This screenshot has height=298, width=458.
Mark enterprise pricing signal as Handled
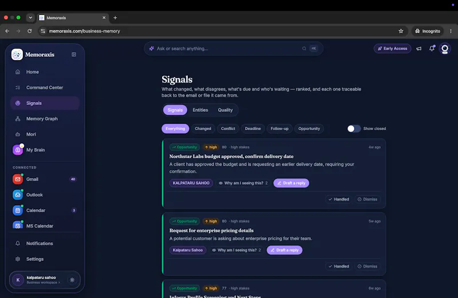pyautogui.click(x=339, y=266)
